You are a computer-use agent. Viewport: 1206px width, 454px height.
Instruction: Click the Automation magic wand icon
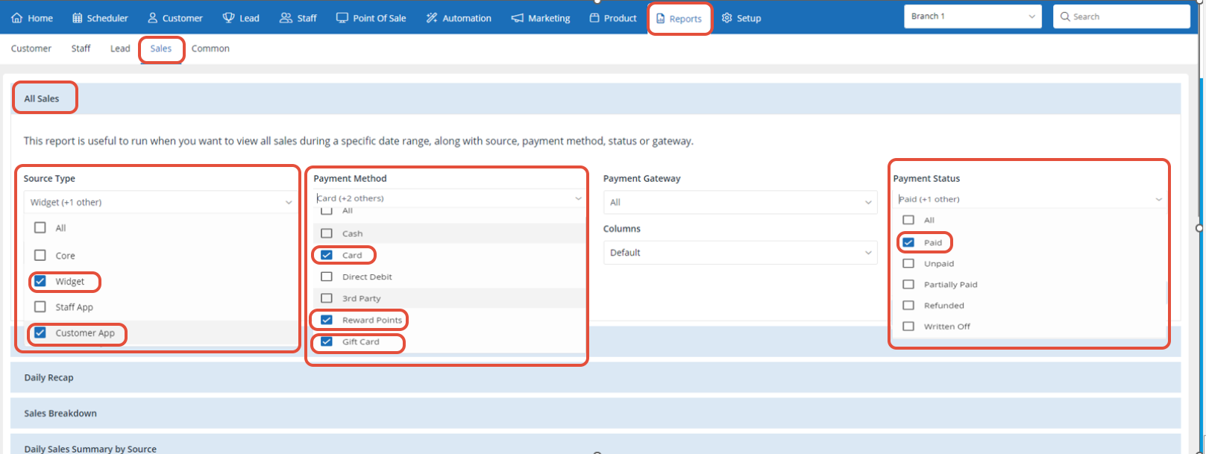(432, 18)
